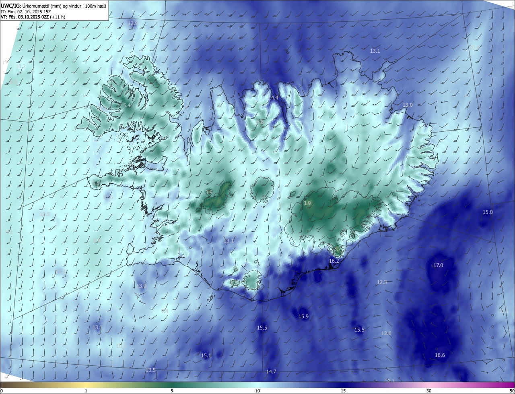The image size is (515, 394).
Task: Click the 'UWC/IG: Úrkomumætti (mm)' title line
Action: click(54, 6)
